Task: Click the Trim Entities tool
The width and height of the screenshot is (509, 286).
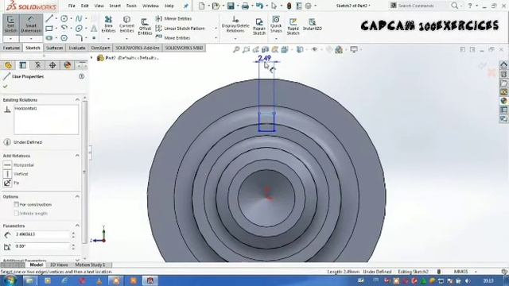Action: click(108, 25)
